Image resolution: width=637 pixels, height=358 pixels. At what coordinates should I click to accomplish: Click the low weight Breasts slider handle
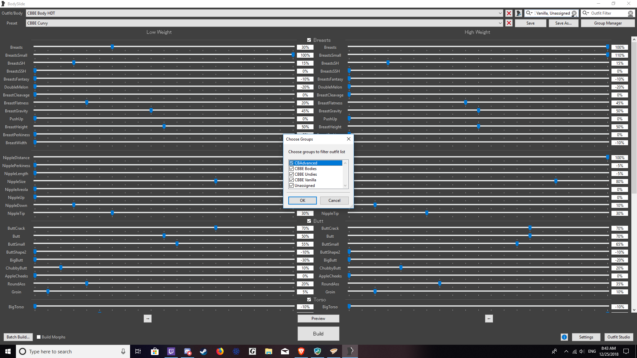click(x=112, y=47)
